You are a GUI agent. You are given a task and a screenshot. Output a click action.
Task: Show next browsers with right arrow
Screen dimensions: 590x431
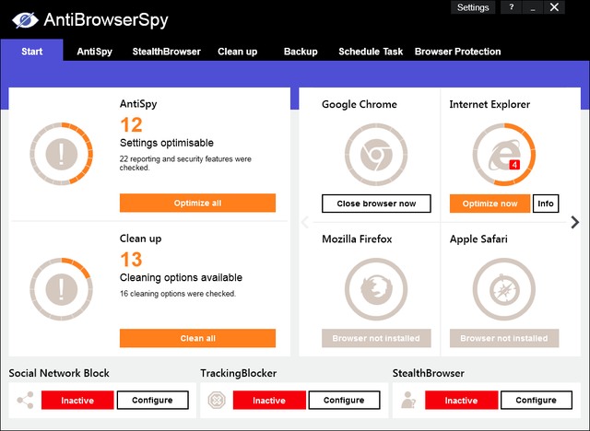(574, 222)
